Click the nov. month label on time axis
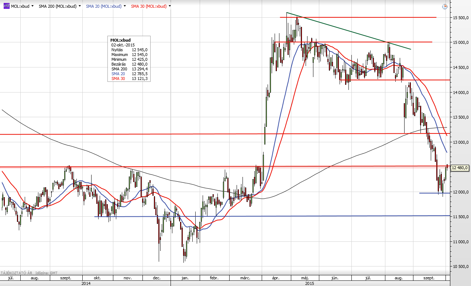 tap(127, 278)
